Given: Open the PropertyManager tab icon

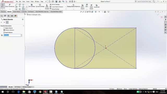Looking at the screenshot, I should click(5, 16).
